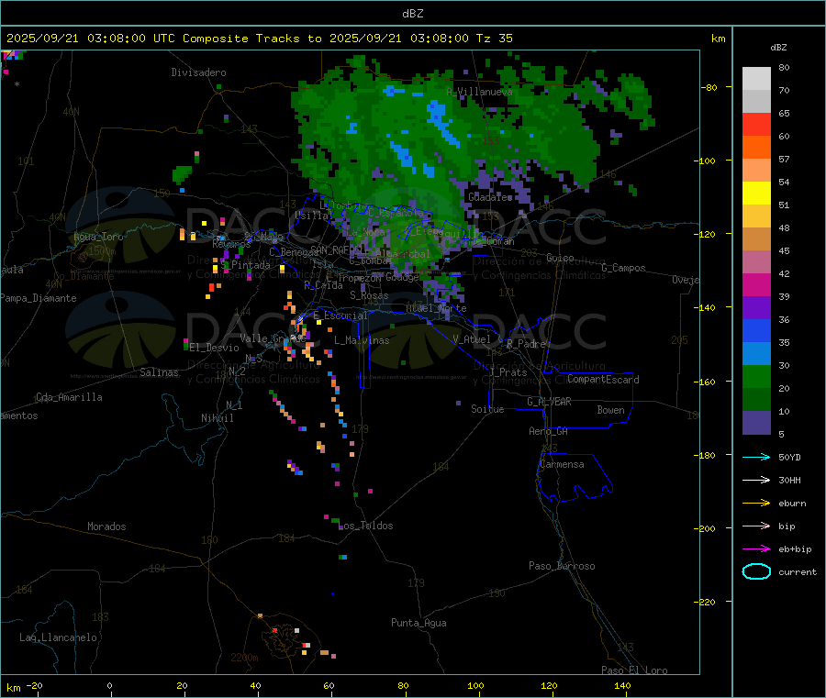Select the yellow 51-54 dBZ color swatch
The height and width of the screenshot is (698, 826).
click(756, 194)
